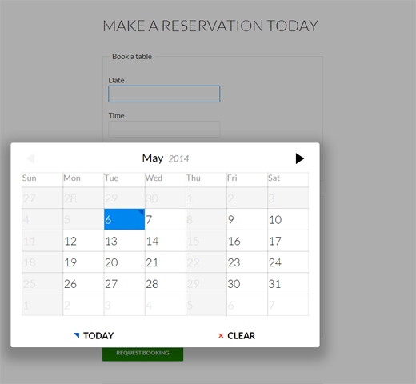Screen dimensions: 416x384
Task: Click the faded previous month arrow
Action: tap(30, 158)
